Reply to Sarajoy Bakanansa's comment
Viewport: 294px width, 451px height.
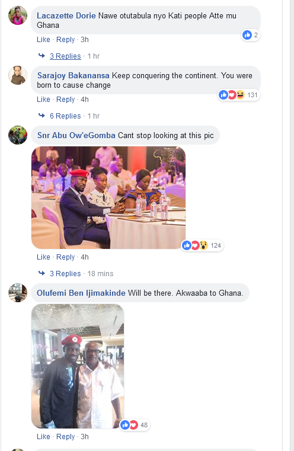(x=65, y=99)
